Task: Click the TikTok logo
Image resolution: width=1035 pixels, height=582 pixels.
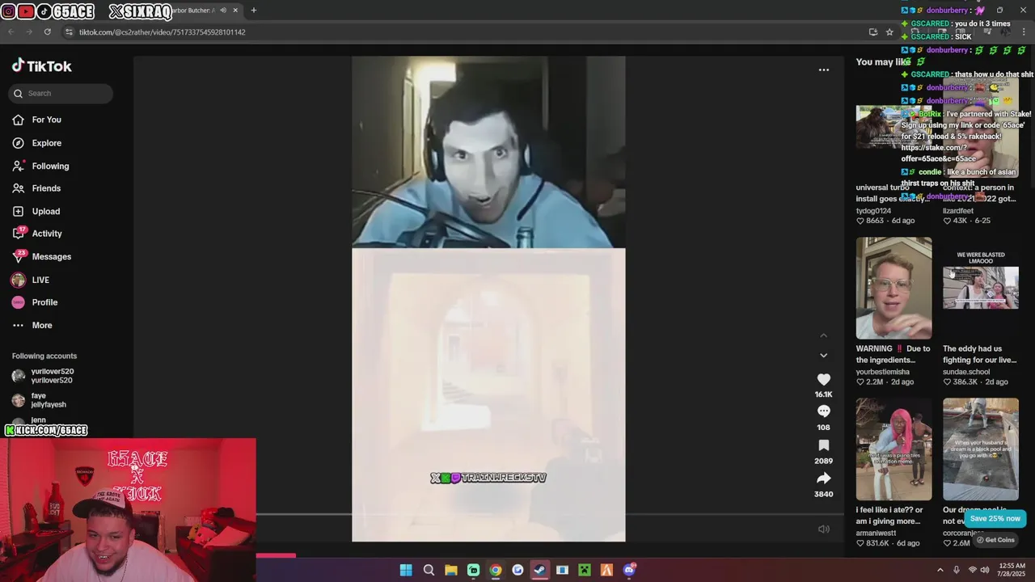Action: [42, 66]
